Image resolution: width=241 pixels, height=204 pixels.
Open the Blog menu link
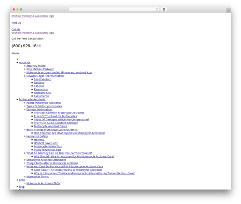click(x=22, y=187)
